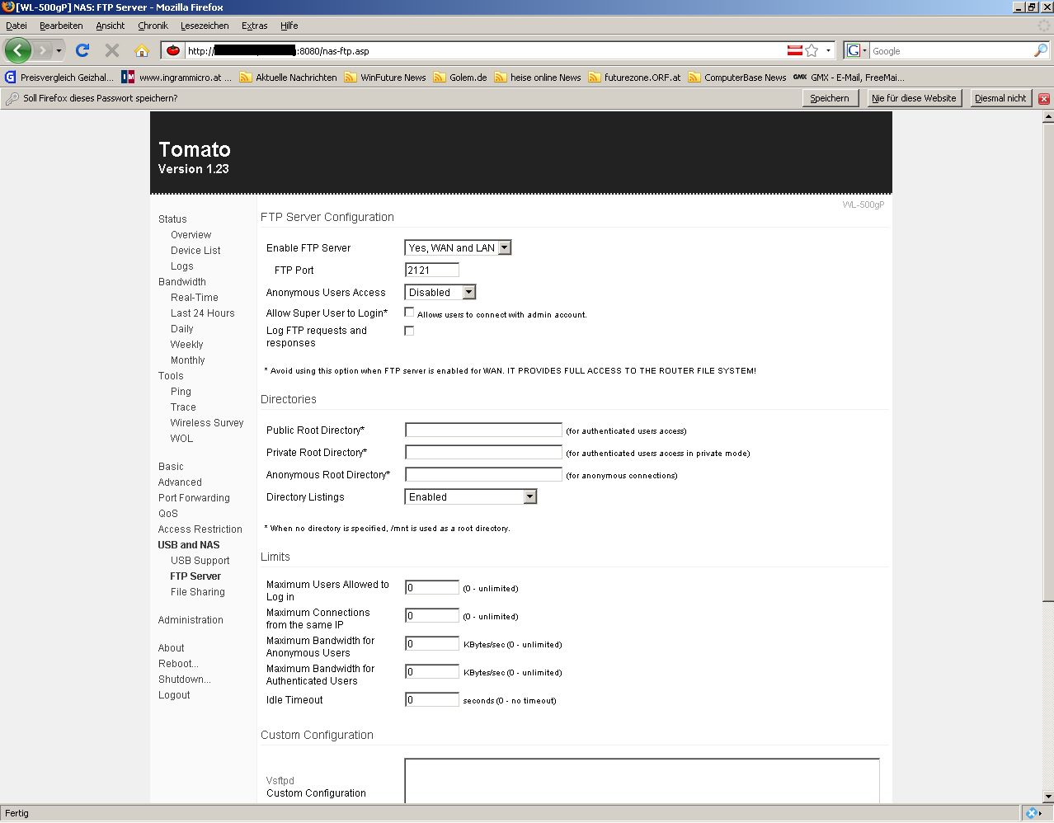Screen dimensions: 1054x823
Task: Open the USB Support link
Action: point(200,560)
